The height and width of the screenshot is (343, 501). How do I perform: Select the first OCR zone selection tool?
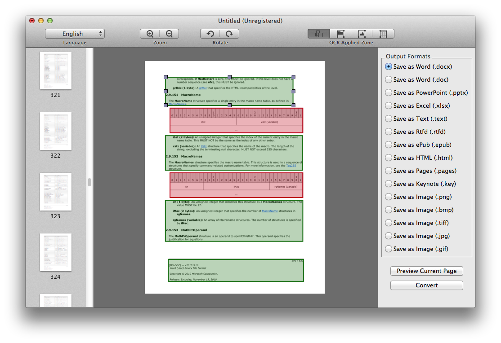point(319,34)
